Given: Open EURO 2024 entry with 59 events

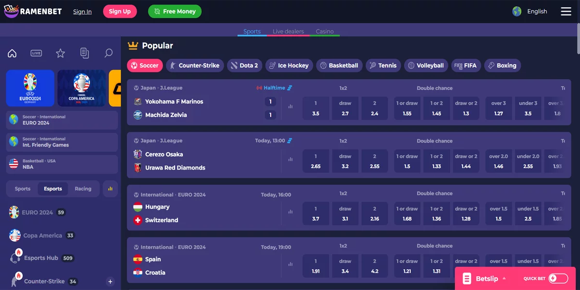Looking at the screenshot, I should pyautogui.click(x=37, y=212).
